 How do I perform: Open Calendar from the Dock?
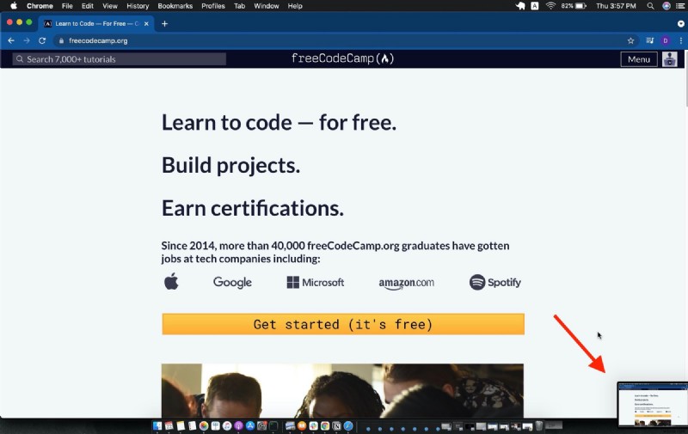(169, 425)
